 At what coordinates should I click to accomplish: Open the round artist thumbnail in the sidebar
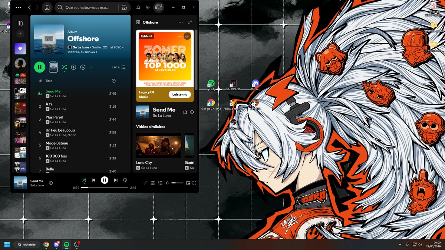click(x=20, y=64)
